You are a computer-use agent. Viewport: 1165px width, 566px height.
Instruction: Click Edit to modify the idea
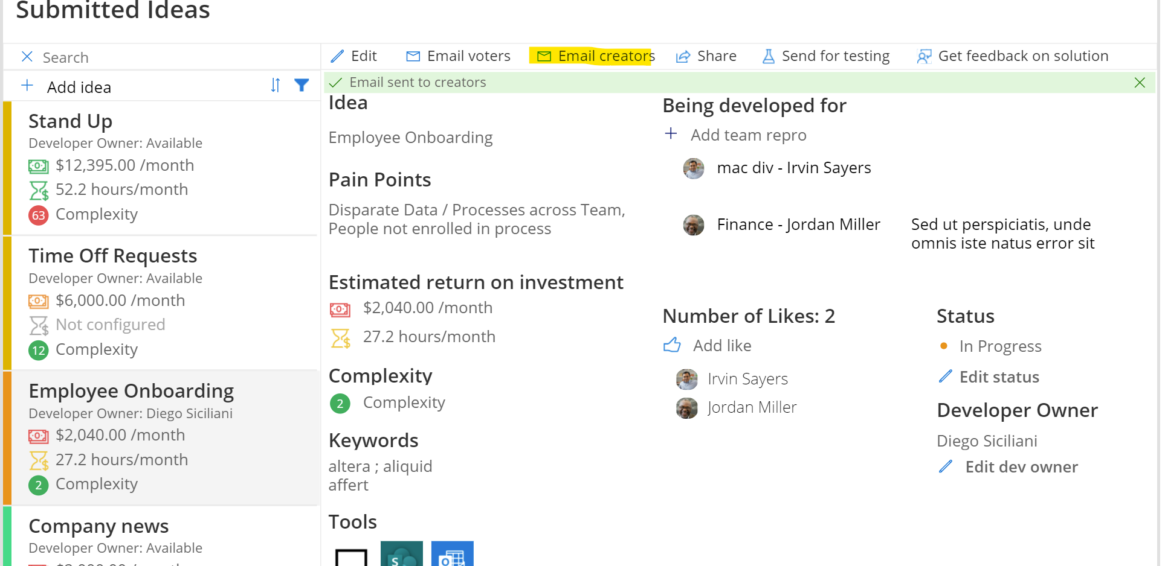tap(354, 56)
